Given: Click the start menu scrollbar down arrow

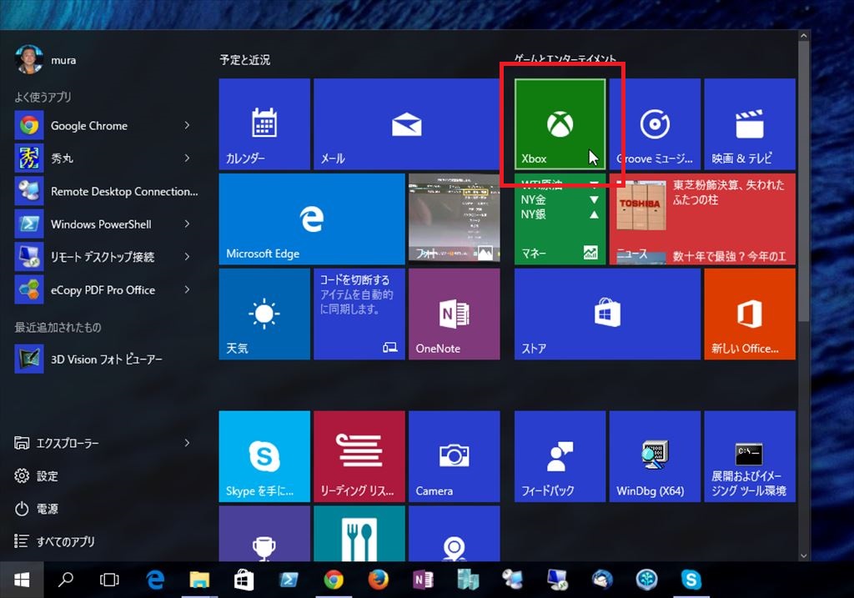Looking at the screenshot, I should click(803, 555).
